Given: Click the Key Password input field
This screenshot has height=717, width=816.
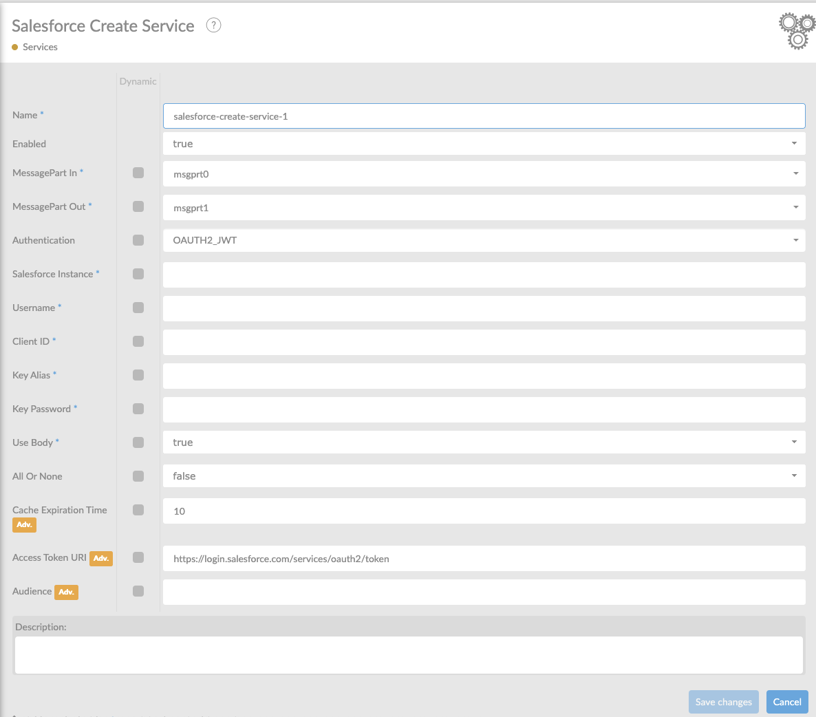Looking at the screenshot, I should pyautogui.click(x=484, y=409).
